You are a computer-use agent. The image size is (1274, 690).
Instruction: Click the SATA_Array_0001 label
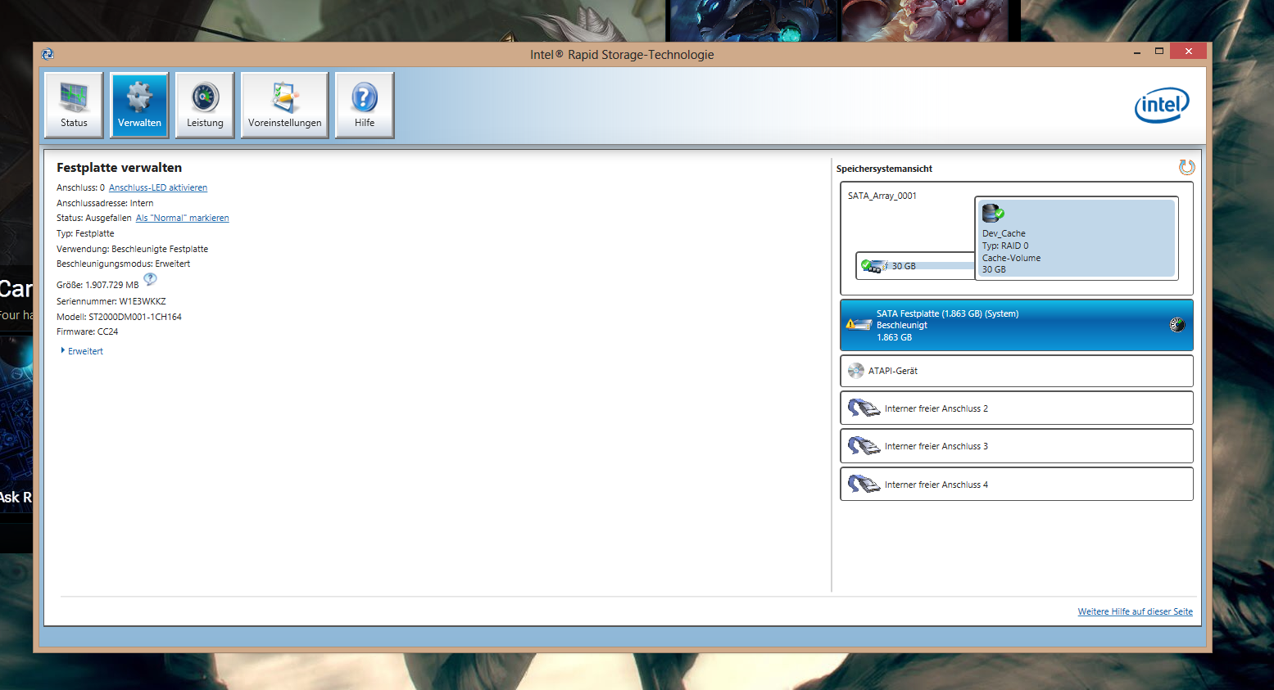882,196
